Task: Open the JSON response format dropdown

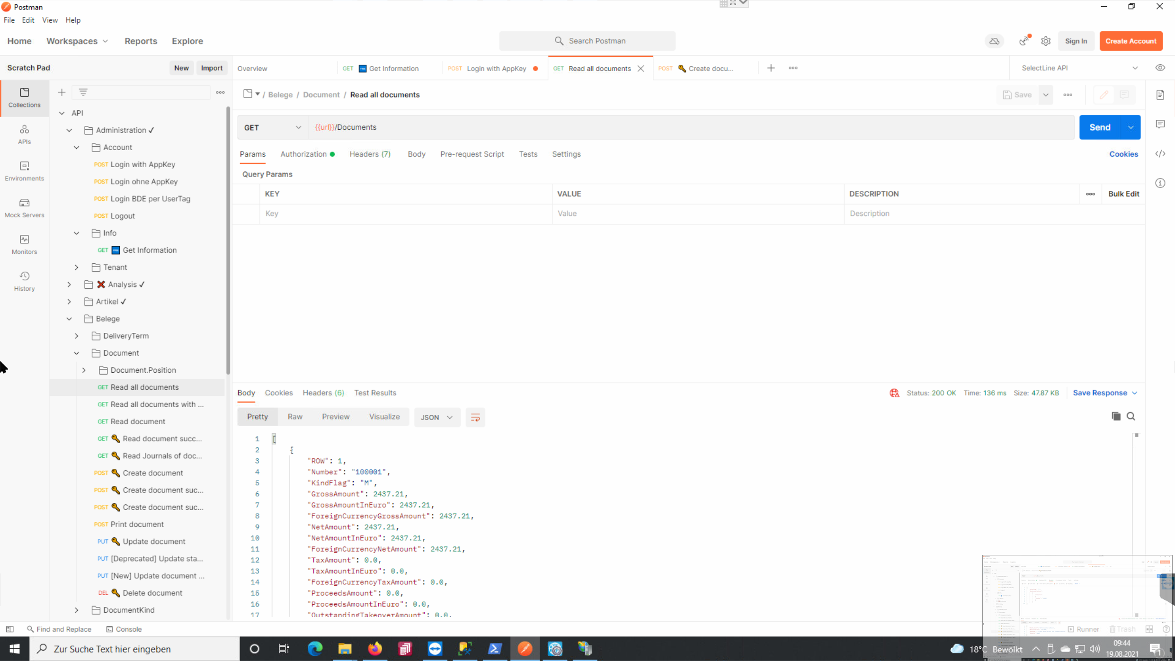Action: coord(436,417)
